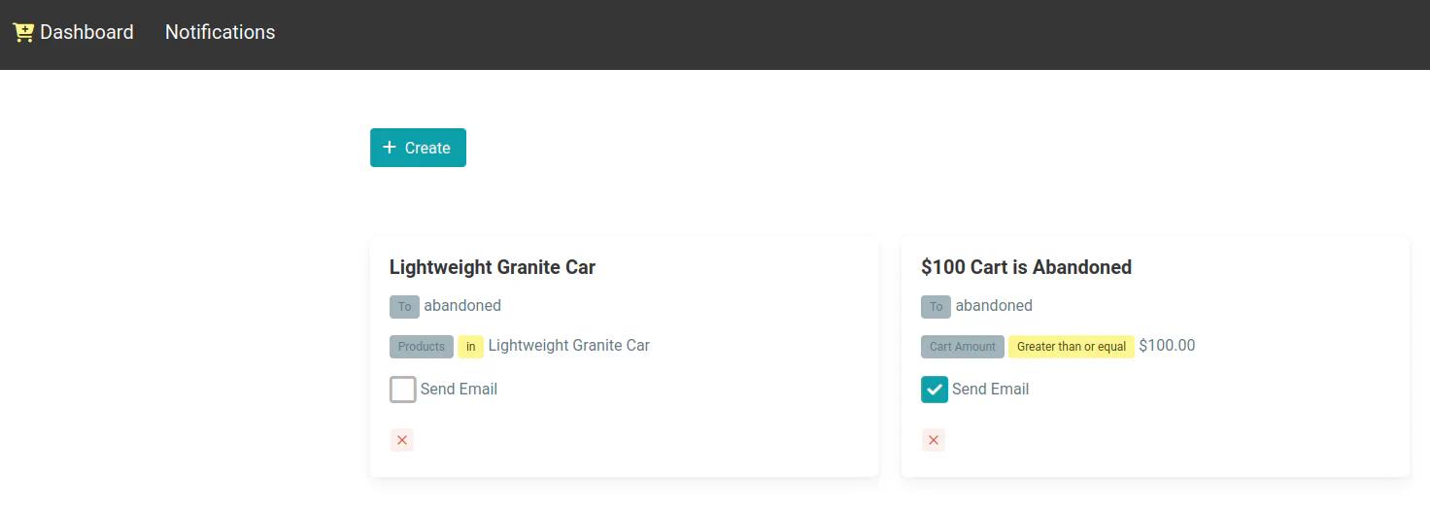Image resolution: width=1430 pixels, height=510 pixels.
Task: Delete the $100 Cart is Abandoned notification
Action: click(x=934, y=440)
